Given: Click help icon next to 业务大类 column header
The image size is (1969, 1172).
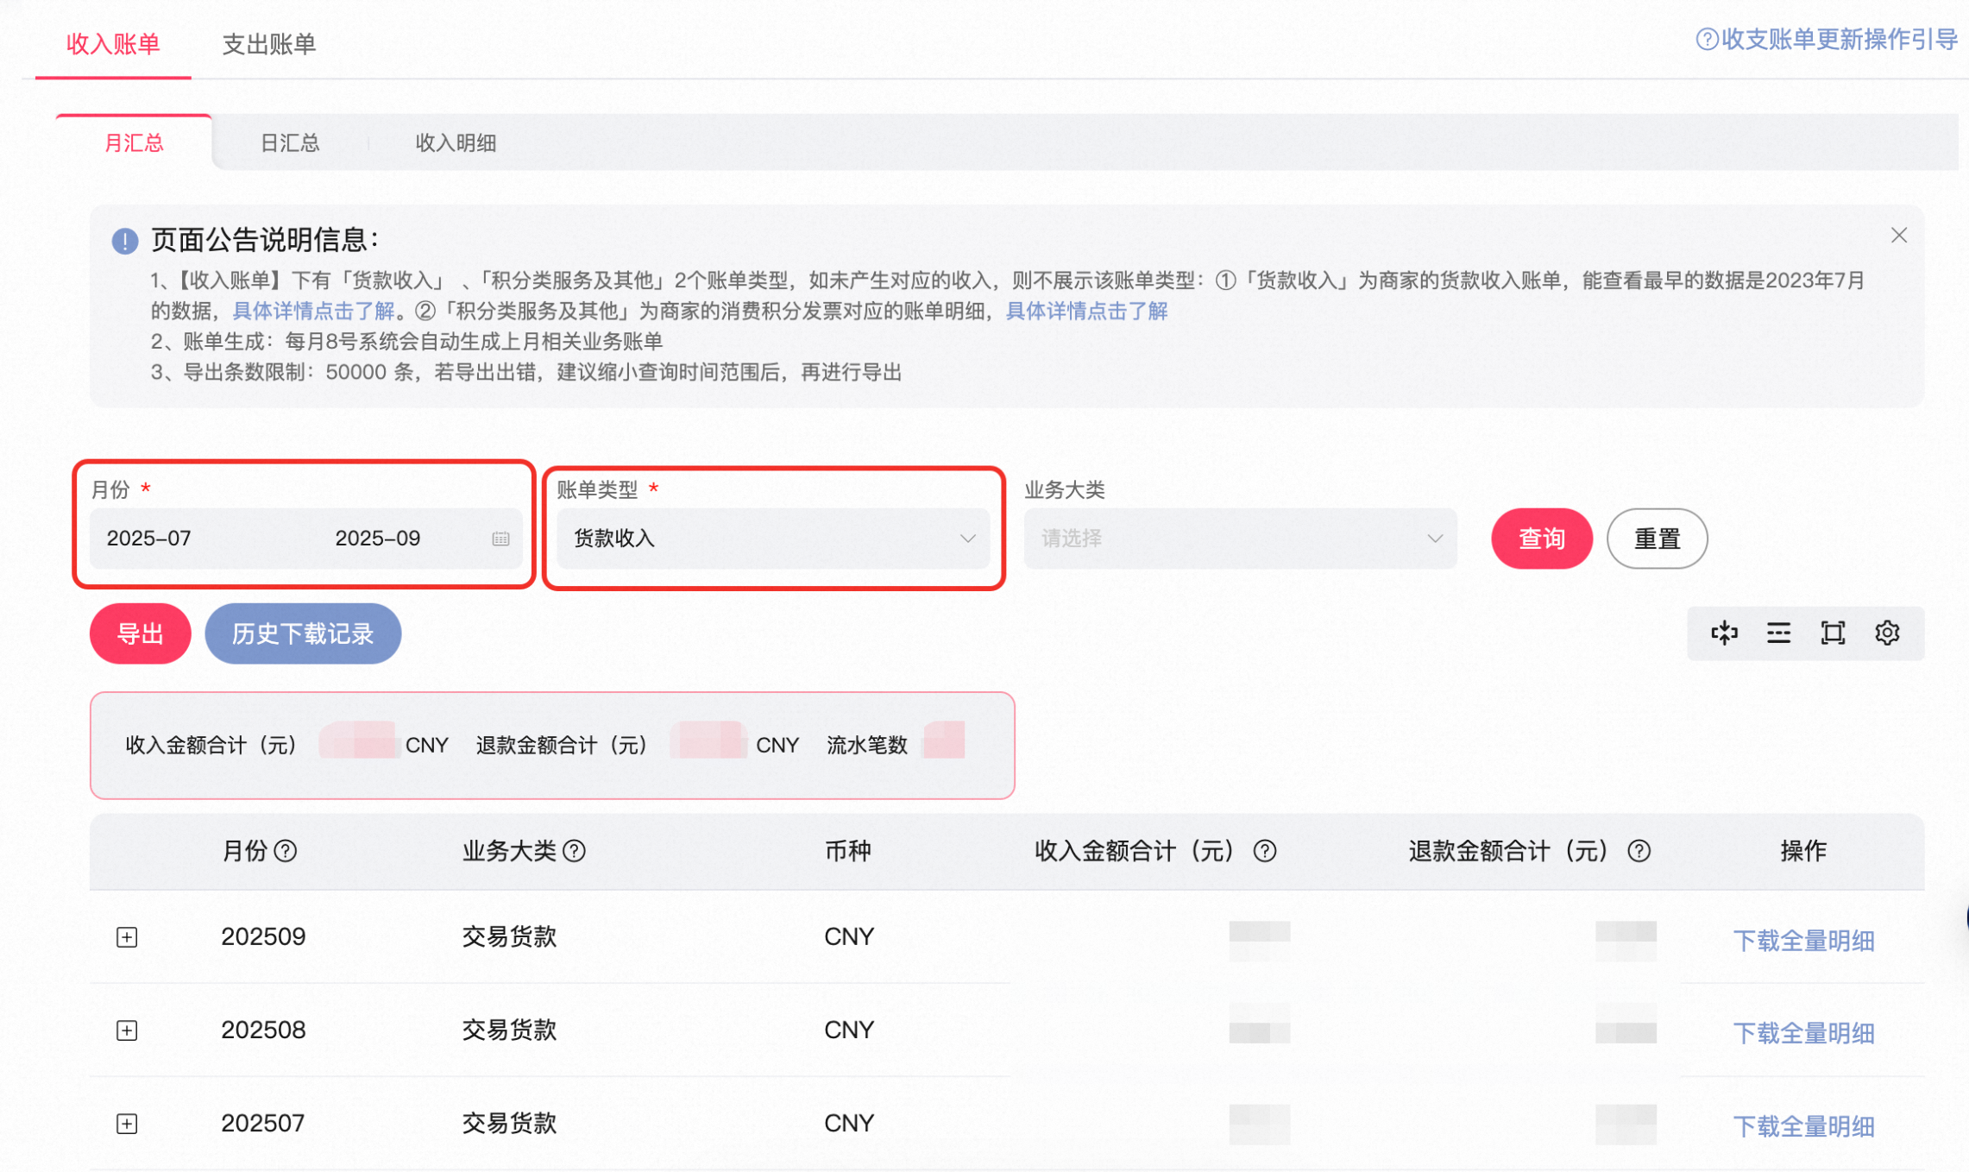Looking at the screenshot, I should pyautogui.click(x=574, y=851).
